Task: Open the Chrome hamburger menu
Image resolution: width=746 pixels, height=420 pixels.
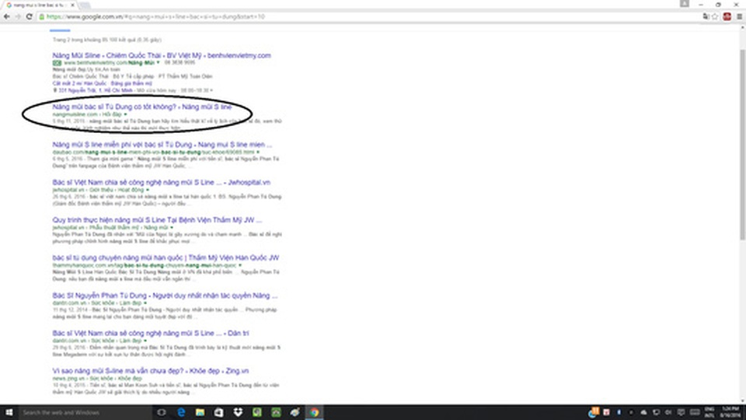Action: point(738,16)
